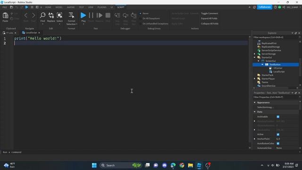Click the Stop test square button
302x170 pixels.
[x=108, y=15]
